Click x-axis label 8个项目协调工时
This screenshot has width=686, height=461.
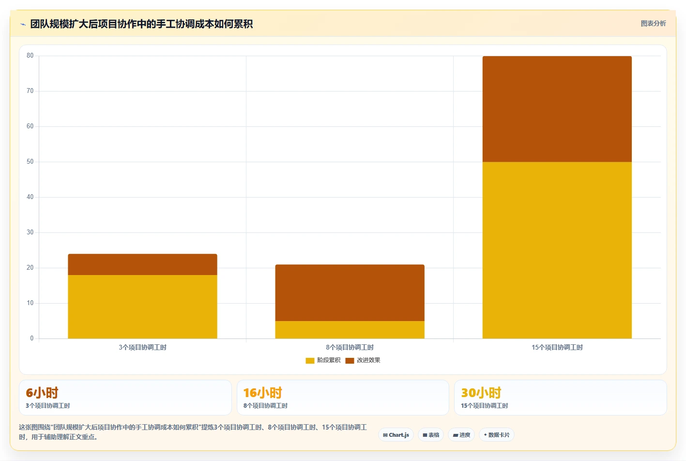pos(350,347)
